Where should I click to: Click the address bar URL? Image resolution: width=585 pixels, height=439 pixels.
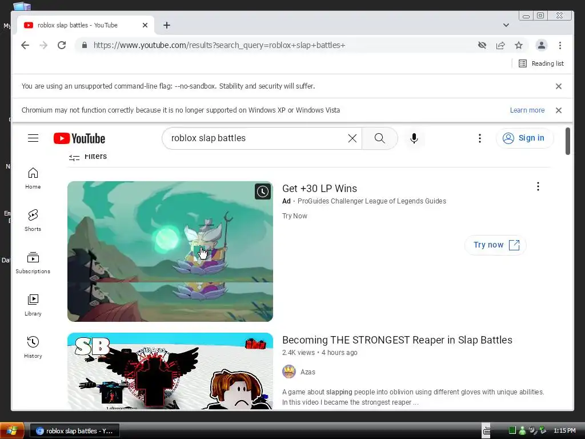[x=219, y=45]
